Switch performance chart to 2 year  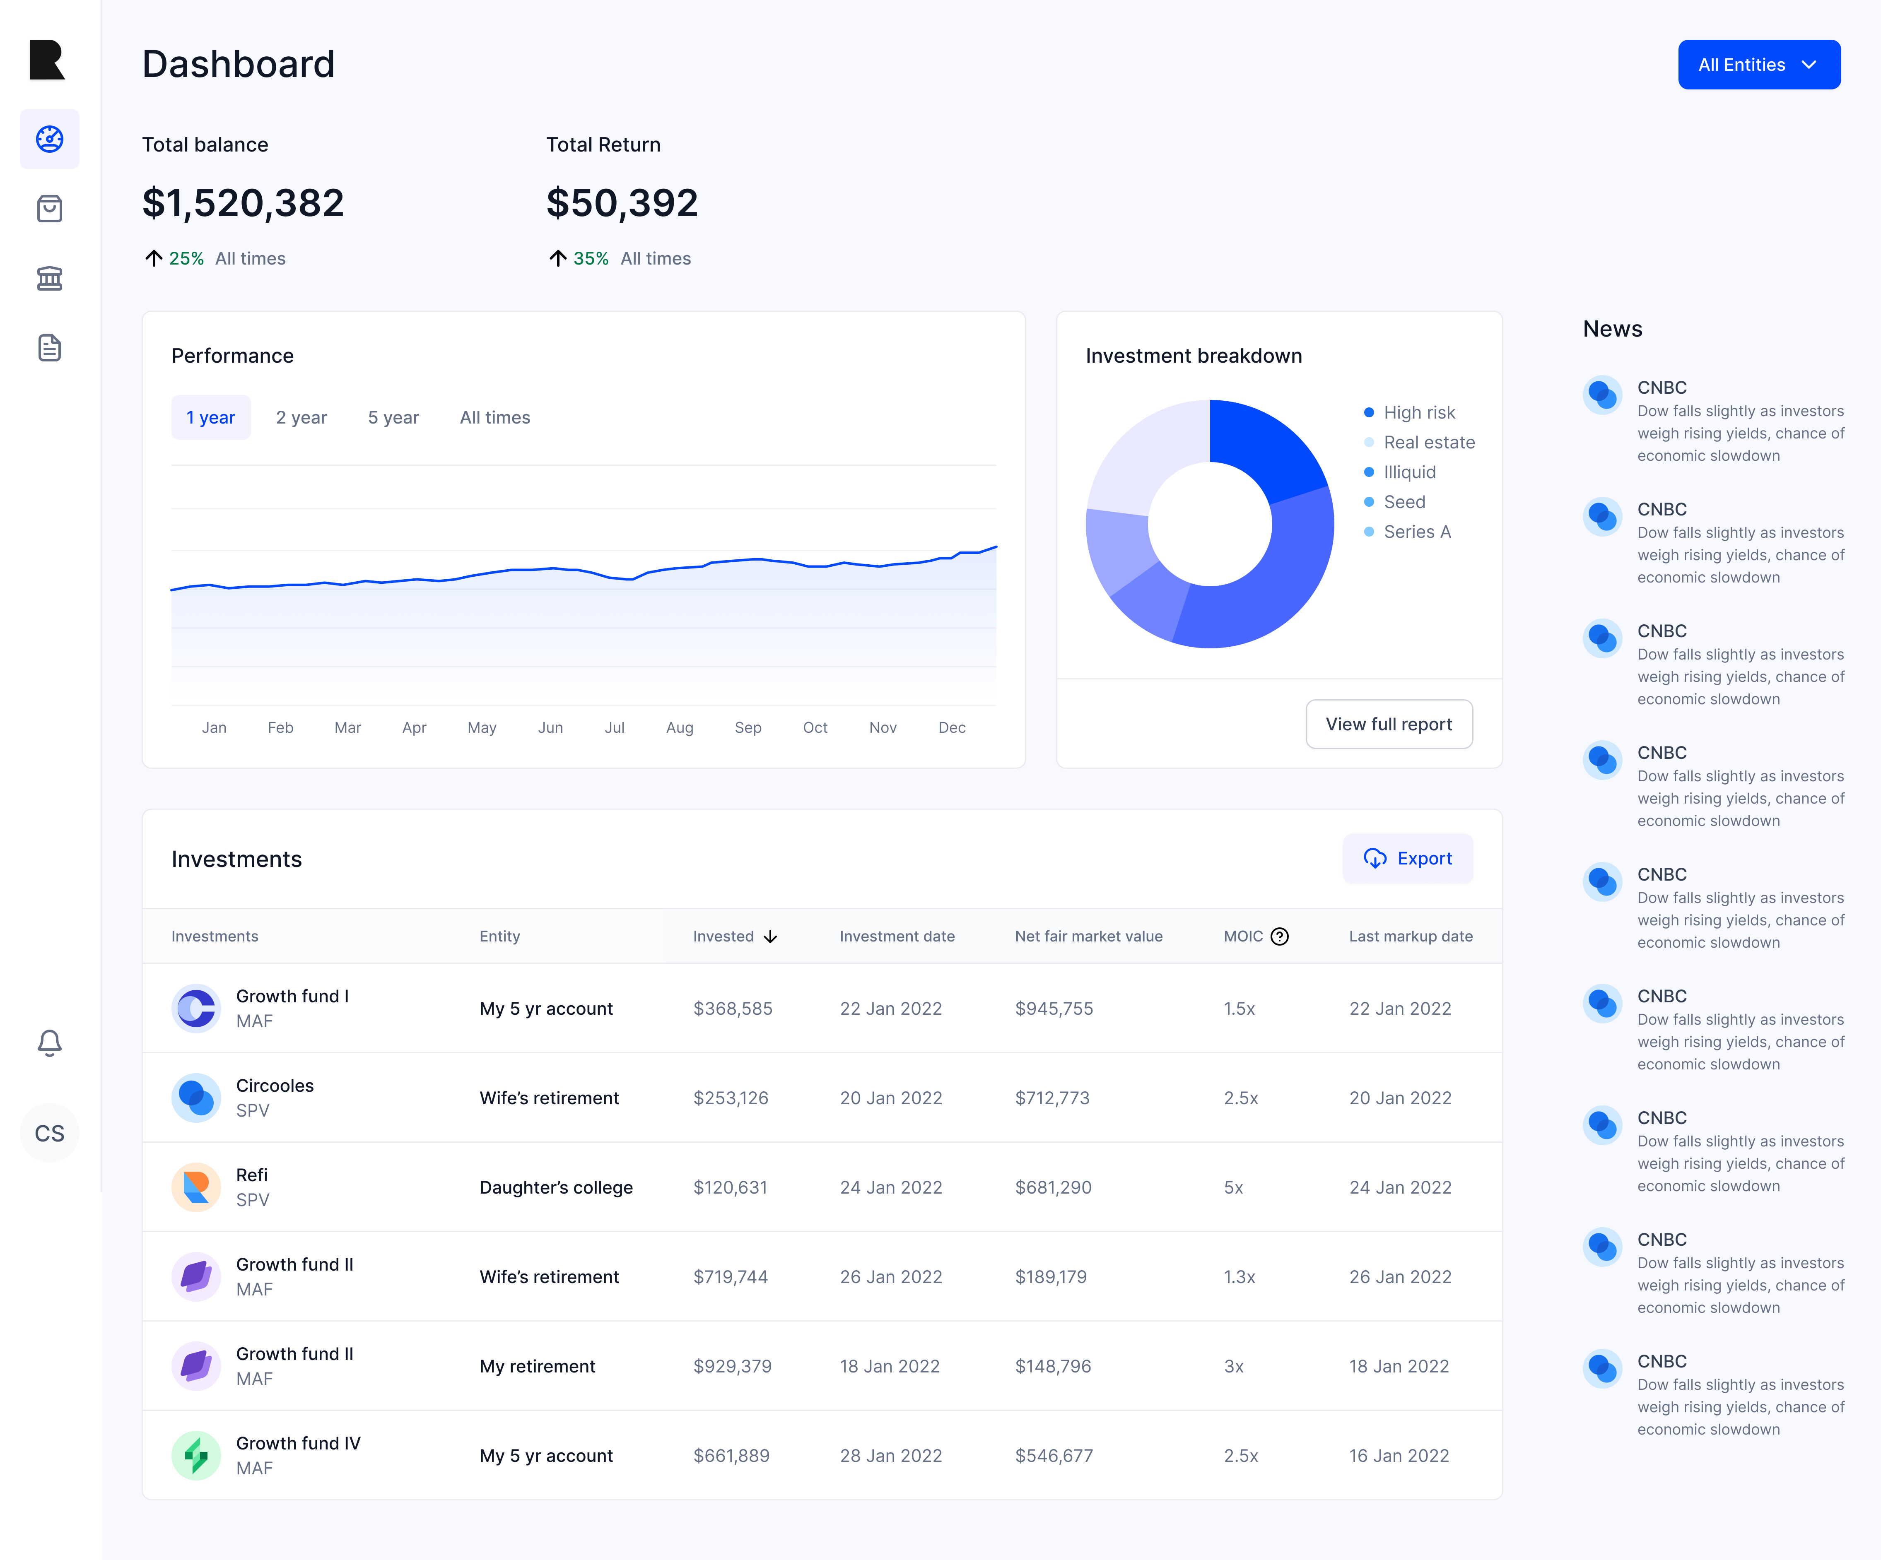click(x=301, y=417)
